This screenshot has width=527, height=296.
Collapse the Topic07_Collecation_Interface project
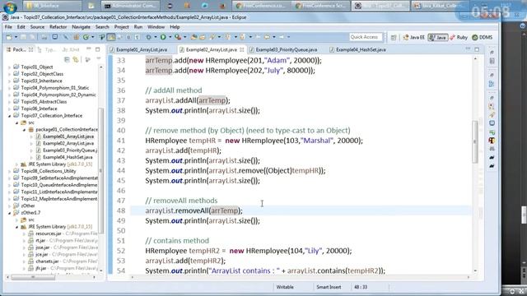(9, 116)
